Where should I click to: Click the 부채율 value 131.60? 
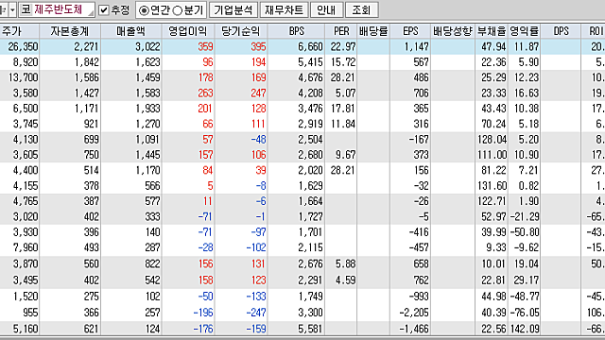(492, 186)
